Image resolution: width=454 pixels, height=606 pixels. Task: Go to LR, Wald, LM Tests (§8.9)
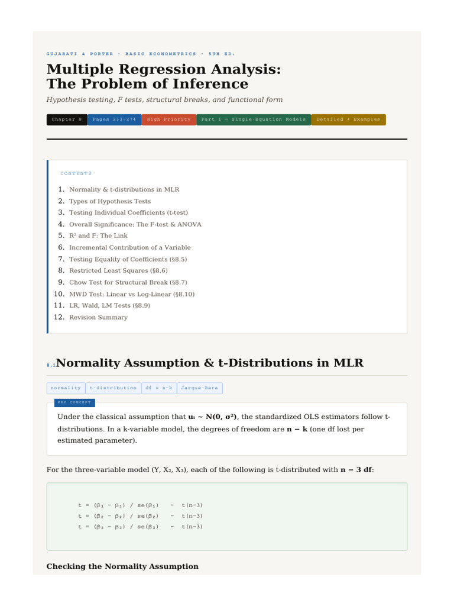click(x=109, y=305)
